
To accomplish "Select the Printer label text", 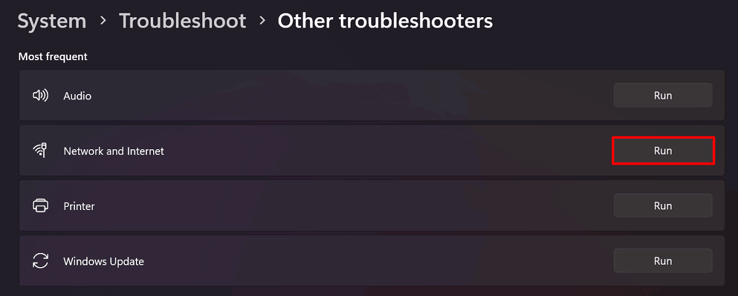I will pyautogui.click(x=79, y=206).
